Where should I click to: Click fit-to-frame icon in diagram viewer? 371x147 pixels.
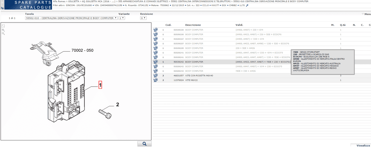pyautogui.click(x=3, y=26)
